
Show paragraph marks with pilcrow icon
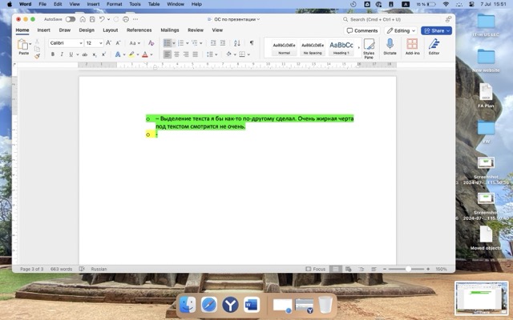coord(251,43)
